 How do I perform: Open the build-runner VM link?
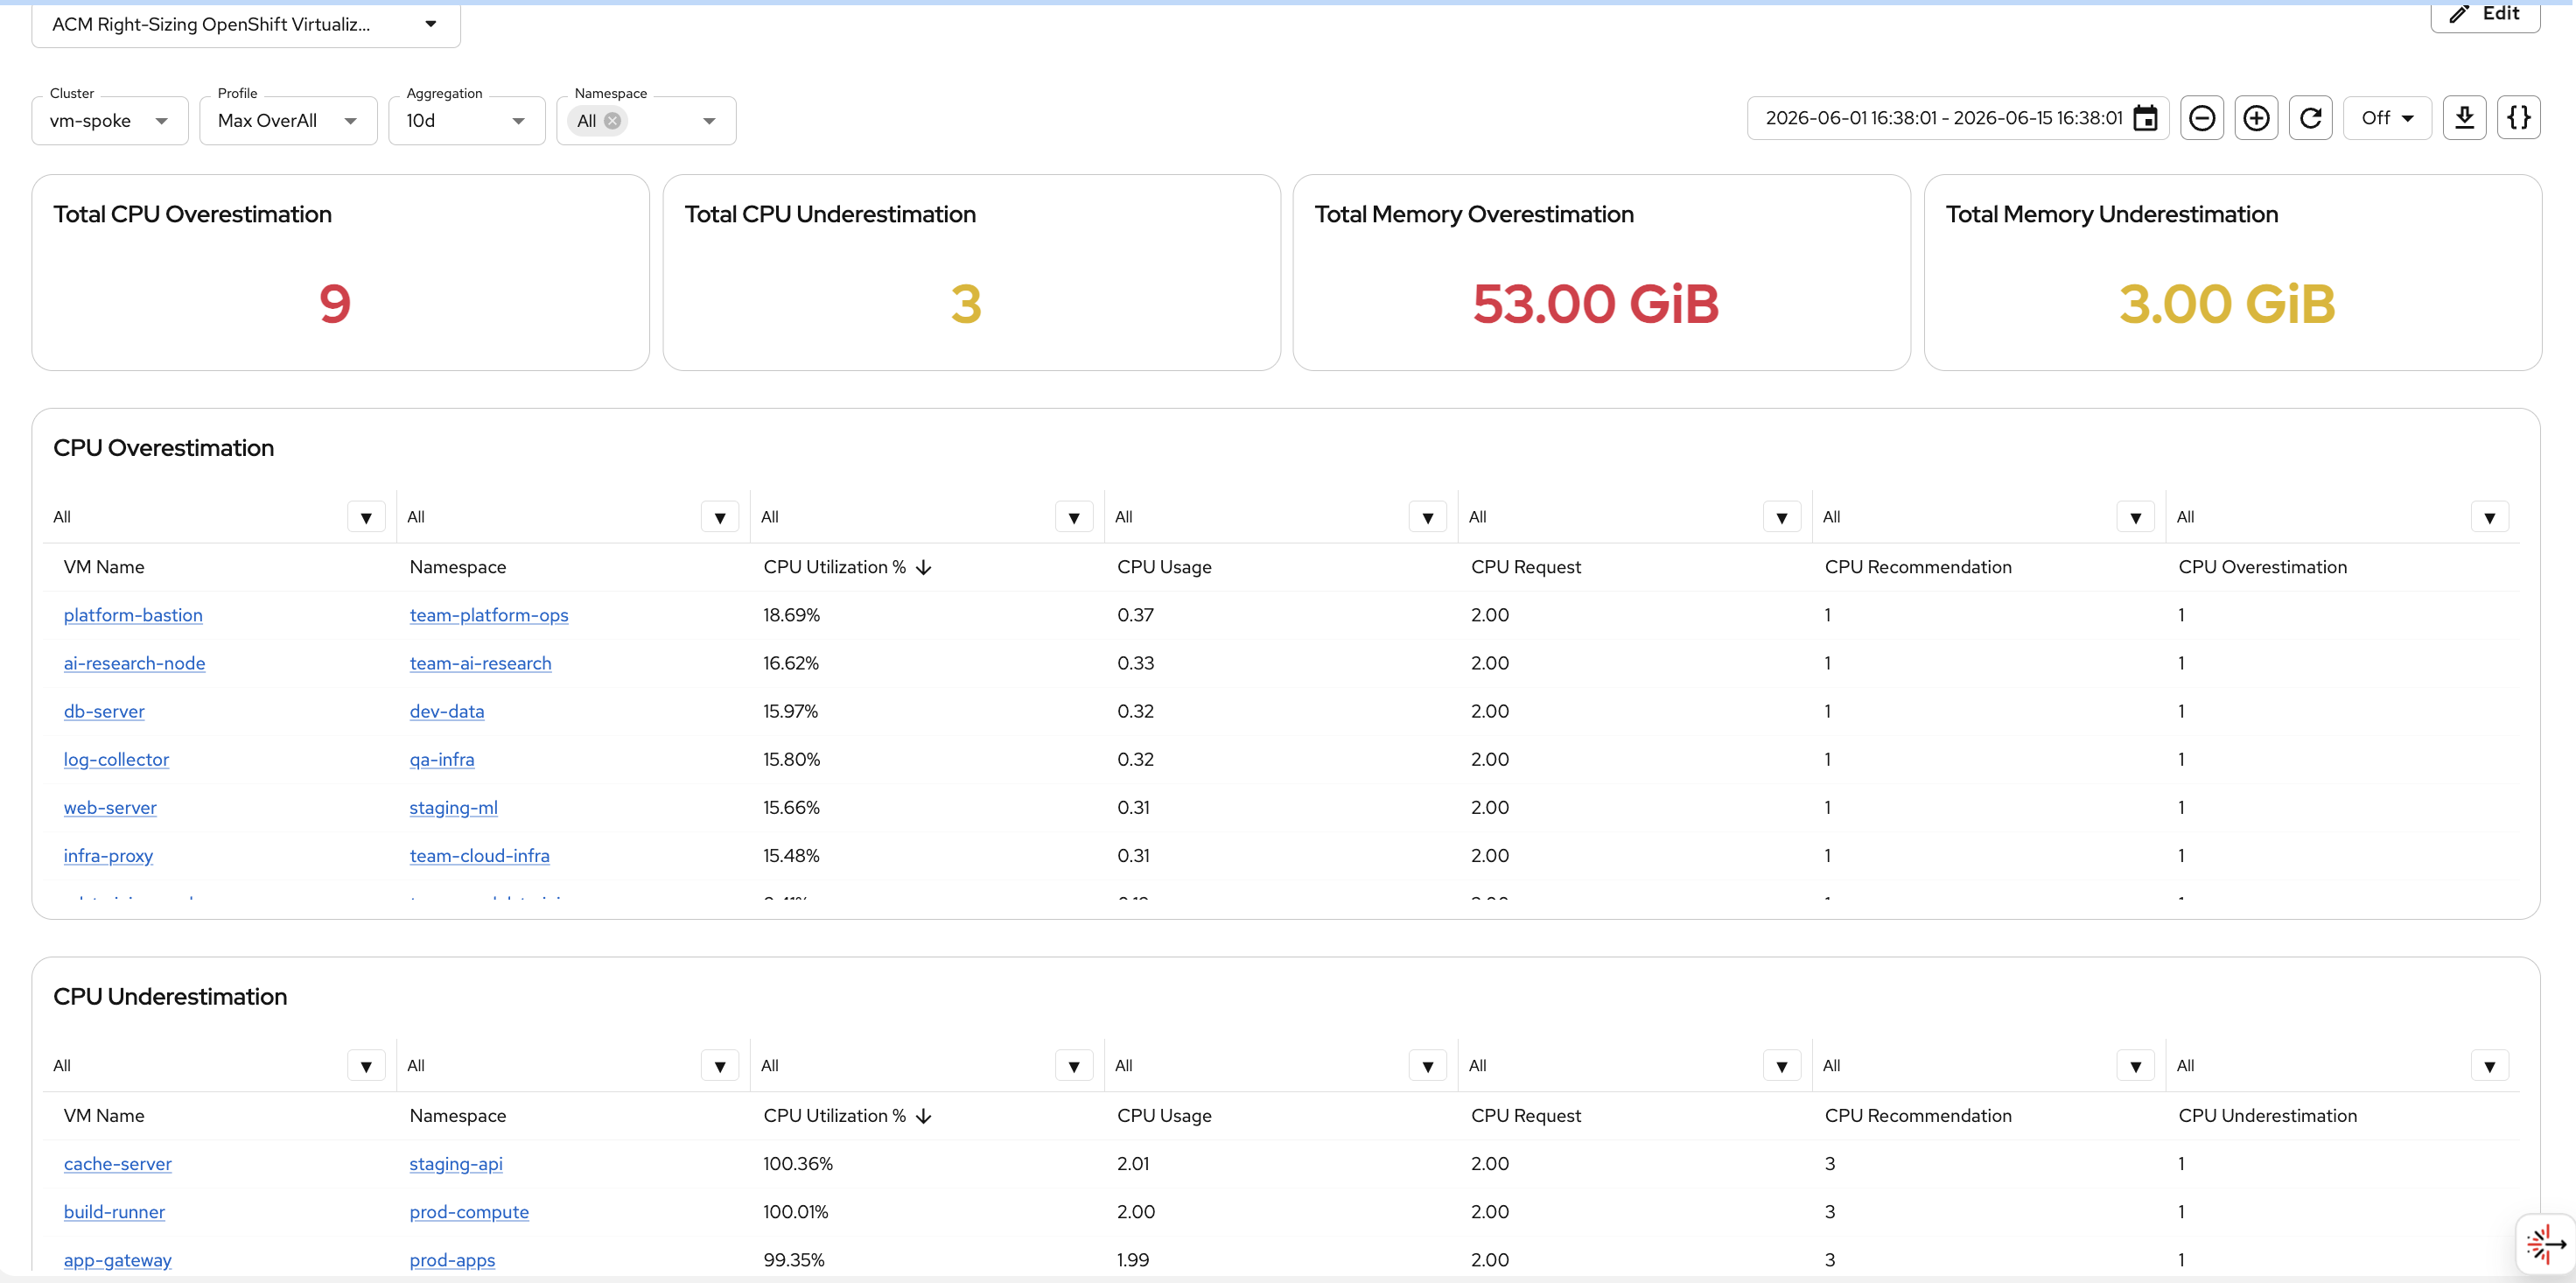point(114,1211)
